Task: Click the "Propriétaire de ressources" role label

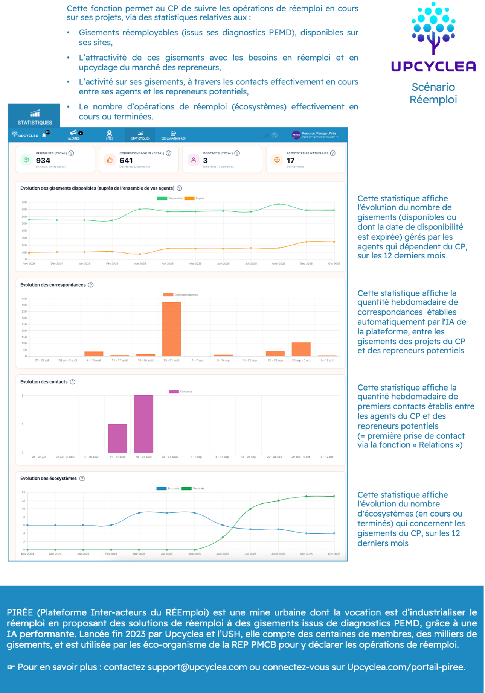Action: tap(320, 137)
